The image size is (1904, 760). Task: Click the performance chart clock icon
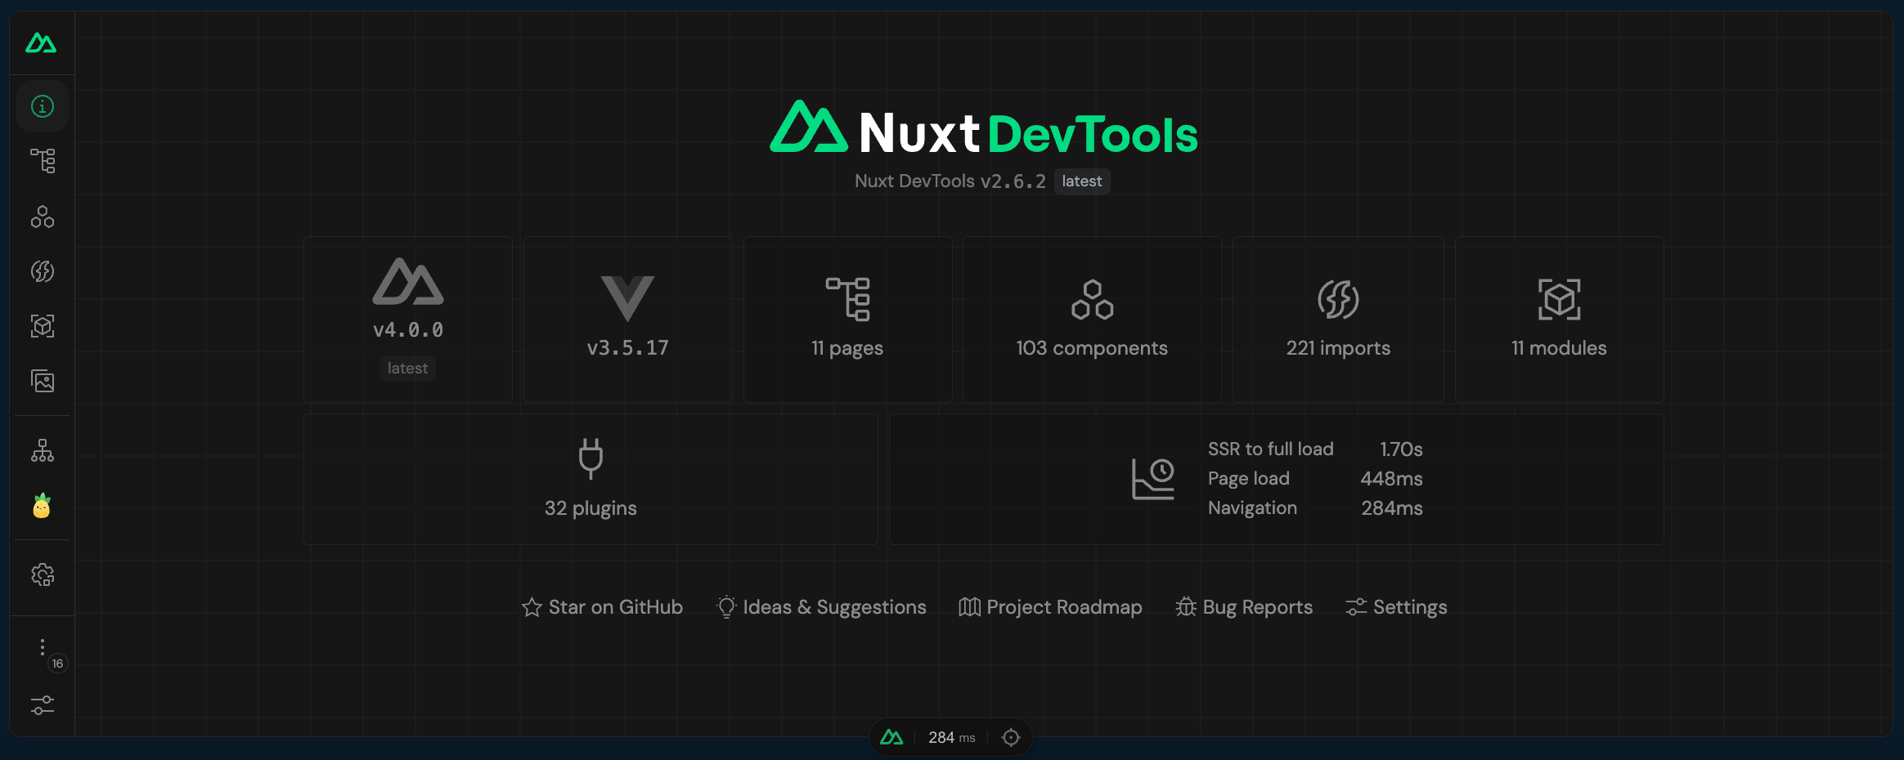(x=1153, y=478)
